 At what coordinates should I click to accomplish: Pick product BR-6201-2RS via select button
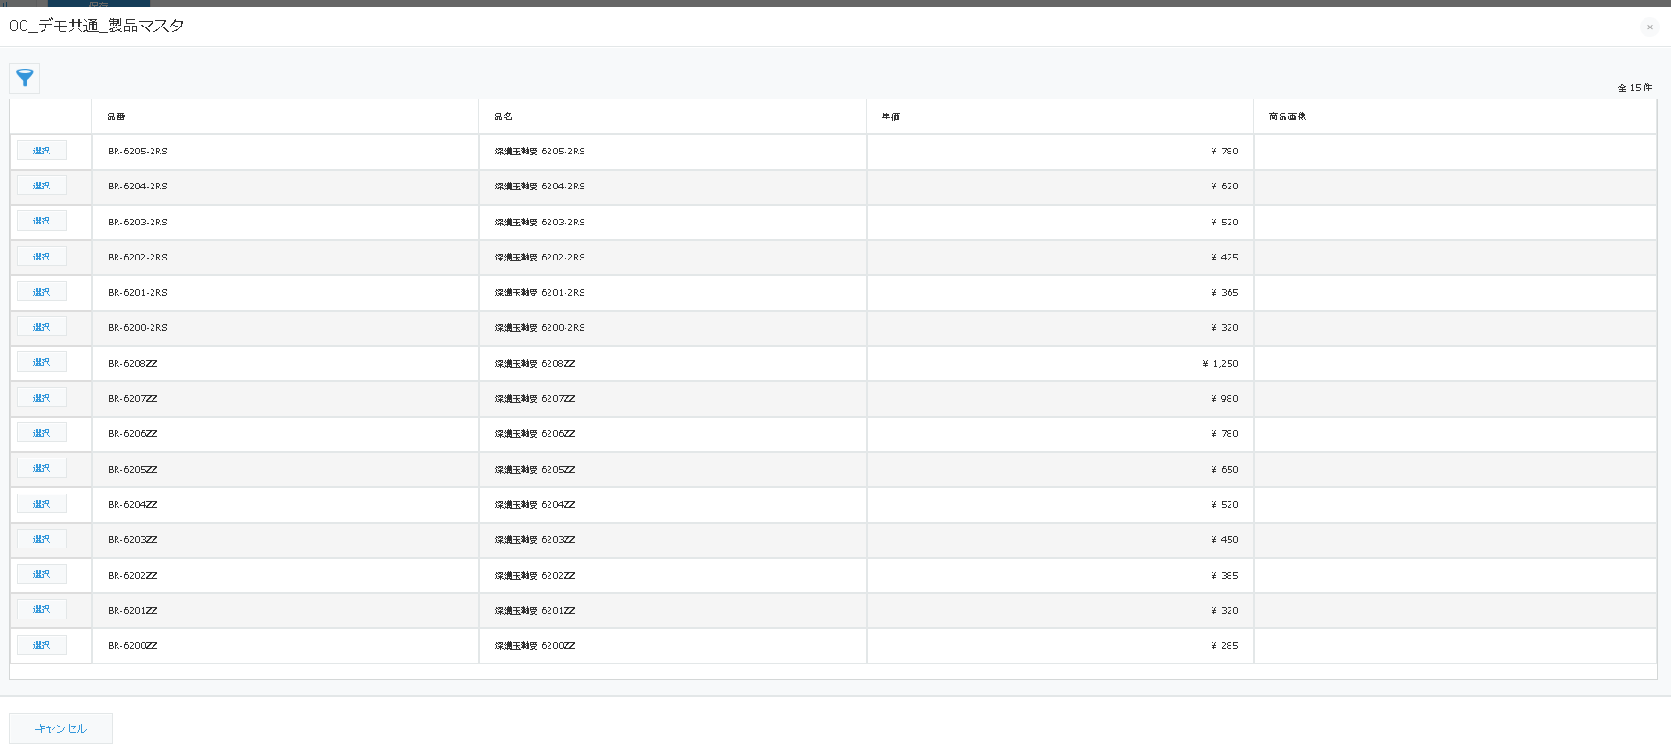point(42,292)
